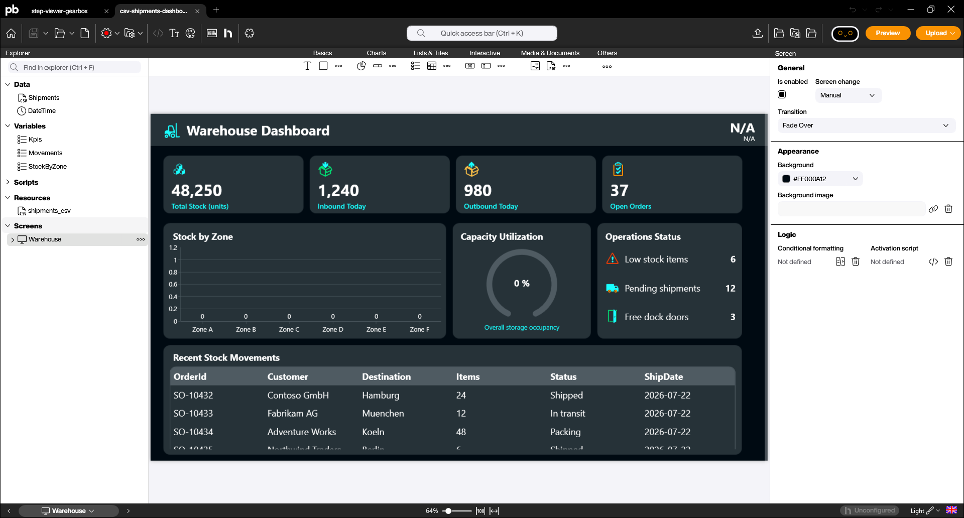Open the Upload button dropdown arrow

tap(952, 33)
